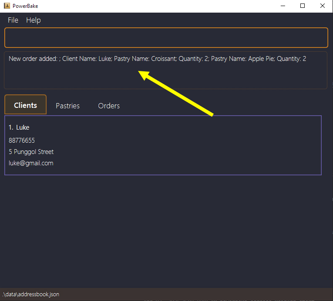The height and width of the screenshot is (301, 333).
Task: Click the PowerBake app icon in title bar
Action: [x=7, y=6]
